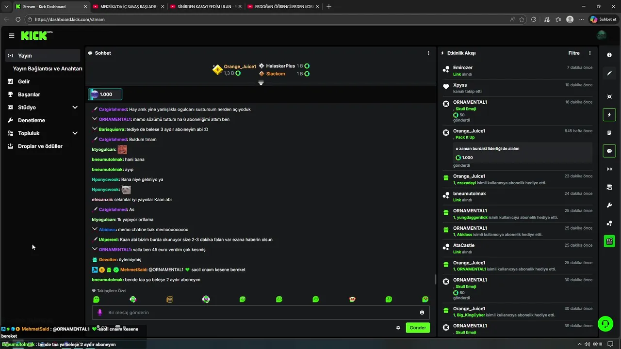Click HalaskarPlus in the leaderboard
Image resolution: width=621 pixels, height=349 pixels.
coord(280,66)
